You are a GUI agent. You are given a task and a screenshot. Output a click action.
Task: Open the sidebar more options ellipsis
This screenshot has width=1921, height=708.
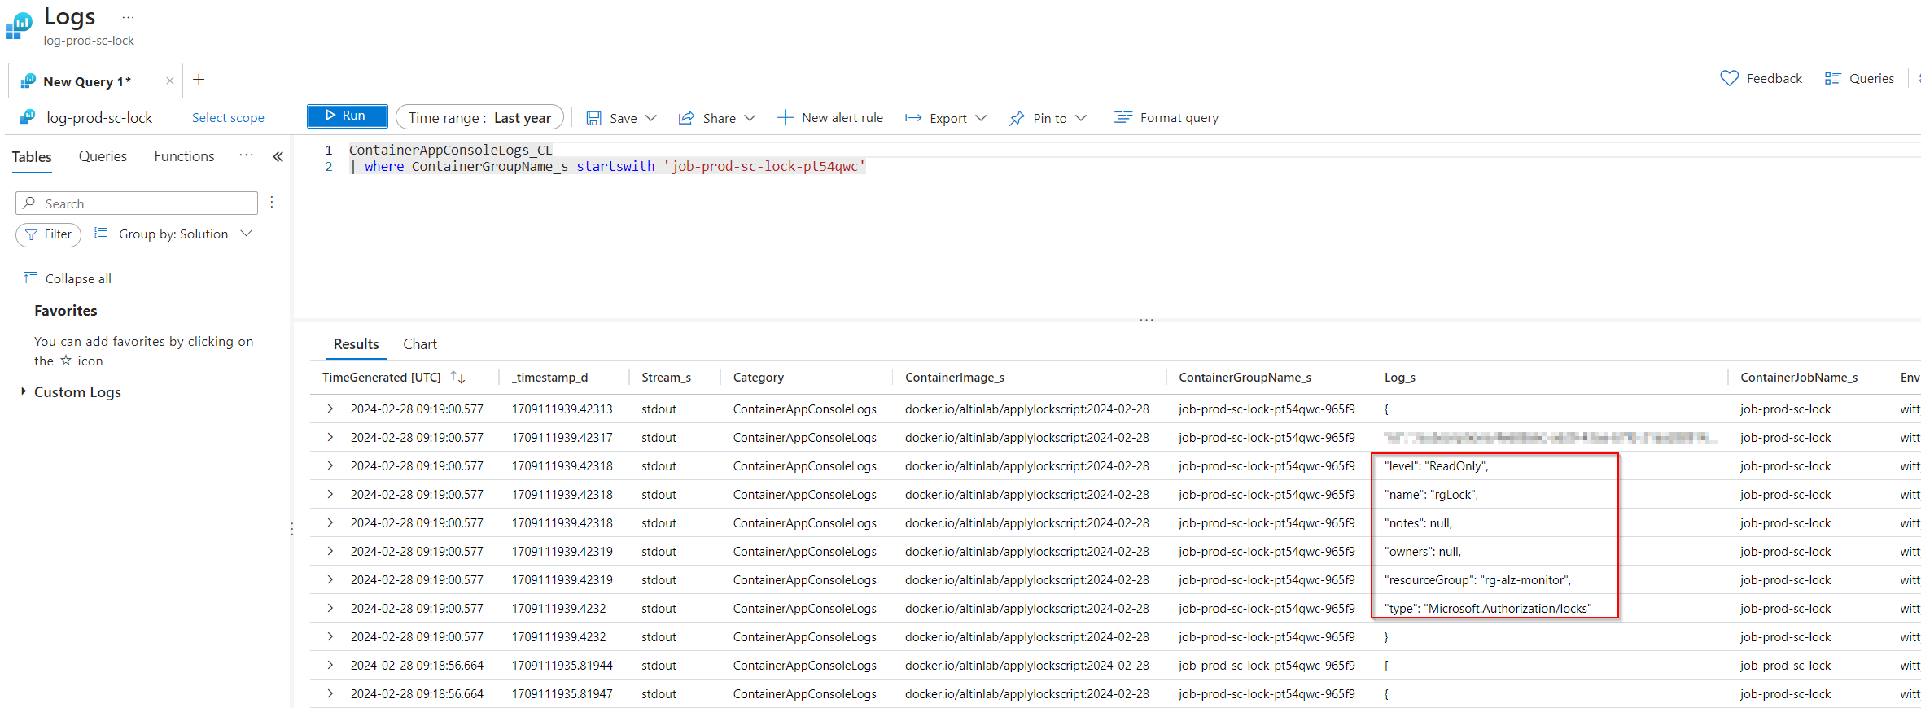coord(246,155)
